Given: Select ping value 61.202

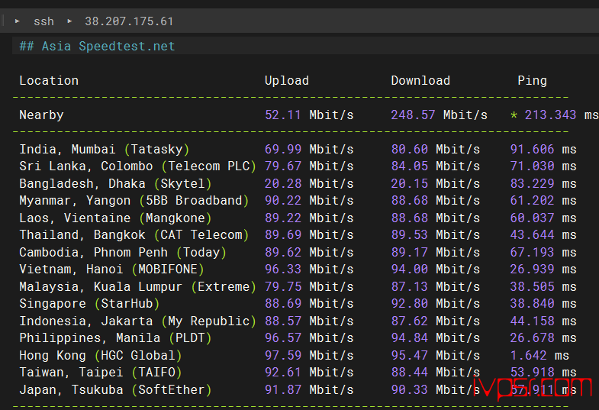Looking at the screenshot, I should click(532, 201).
